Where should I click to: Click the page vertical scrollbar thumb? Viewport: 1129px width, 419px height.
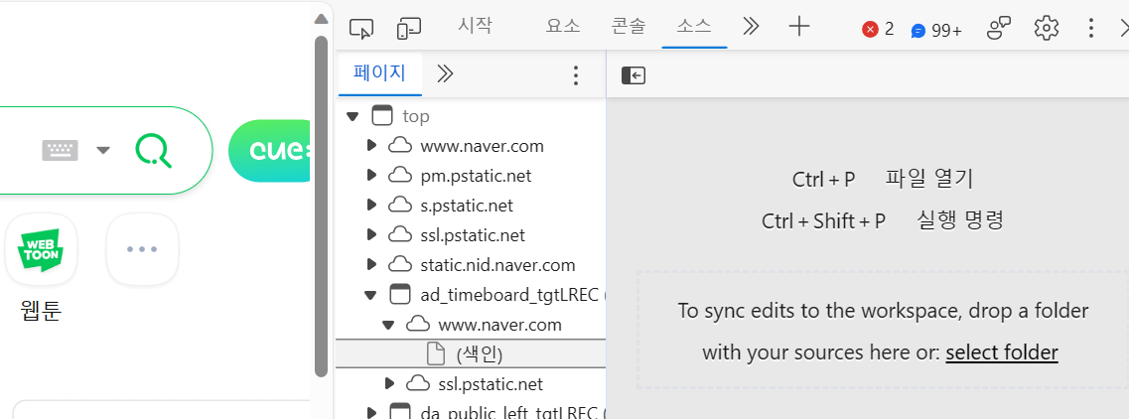pyautogui.click(x=322, y=206)
